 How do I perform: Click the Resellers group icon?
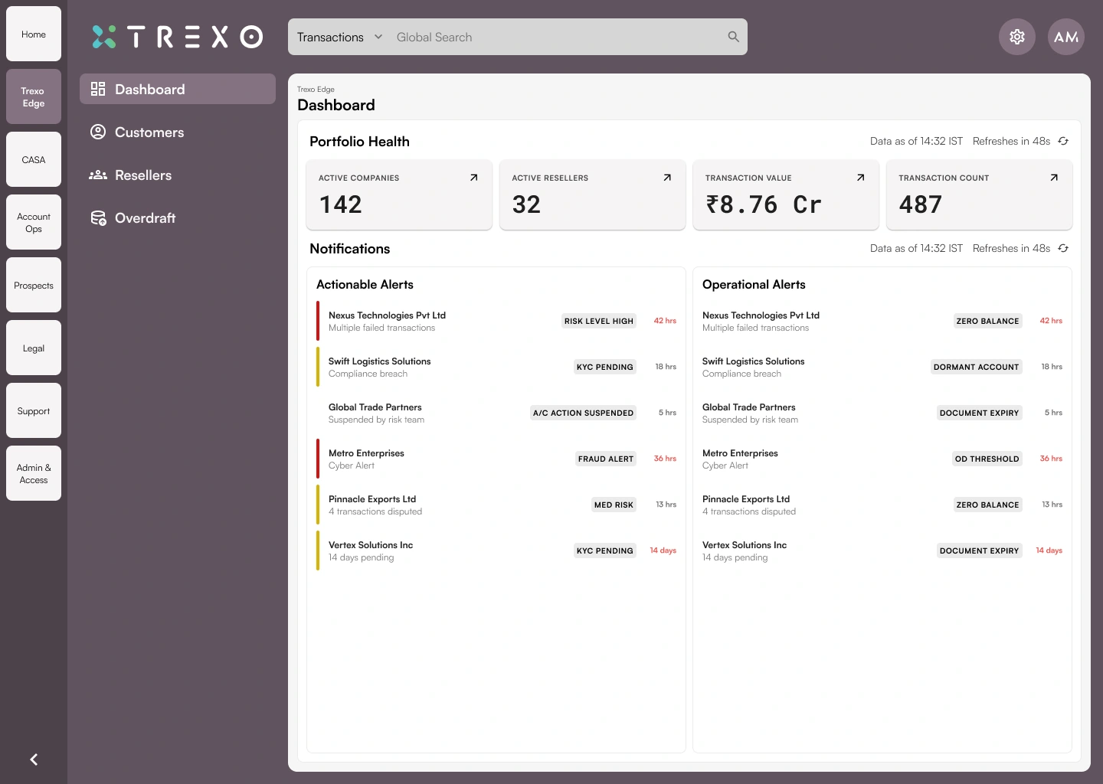click(98, 175)
